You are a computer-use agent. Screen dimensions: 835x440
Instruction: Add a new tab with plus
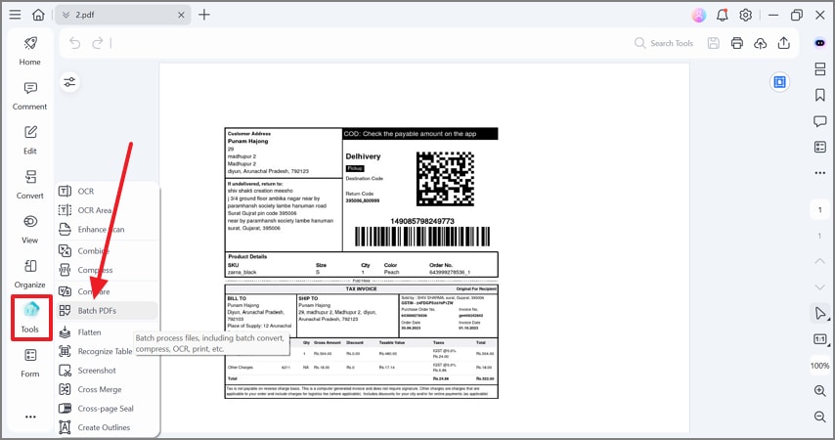pyautogui.click(x=204, y=15)
